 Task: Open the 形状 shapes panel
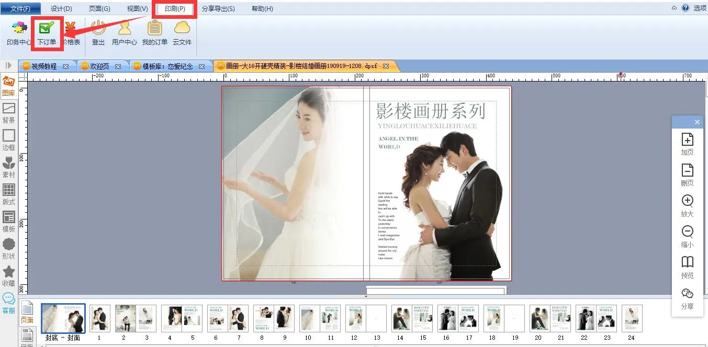click(x=9, y=249)
